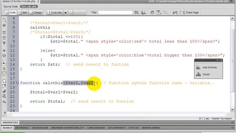
Task: Collapse function calcthis code block on line 18
Action: coord(17,83)
